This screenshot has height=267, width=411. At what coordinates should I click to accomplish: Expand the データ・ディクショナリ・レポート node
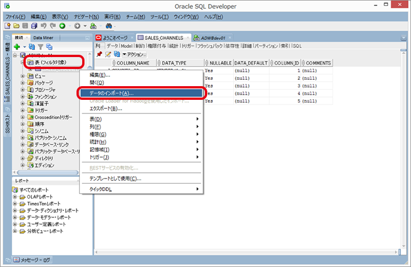[15, 211]
